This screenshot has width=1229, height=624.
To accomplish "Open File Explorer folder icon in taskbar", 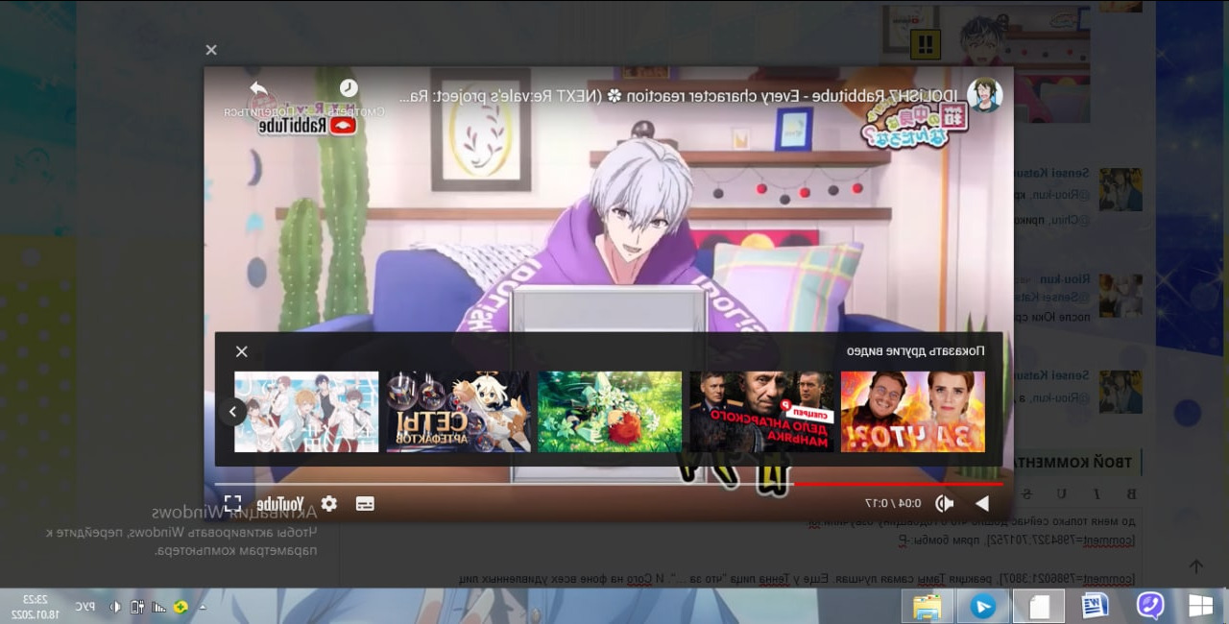I will [927, 606].
